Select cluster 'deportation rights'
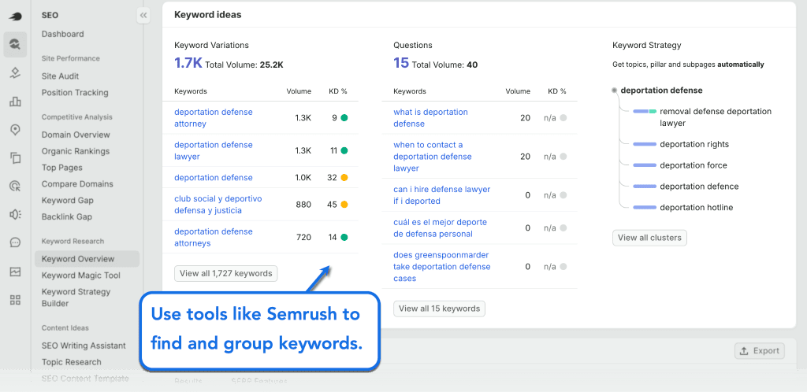The width and height of the screenshot is (807, 392). [694, 144]
